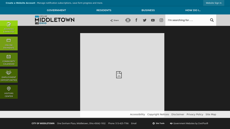Open the Instagram icon

pos(161,20)
